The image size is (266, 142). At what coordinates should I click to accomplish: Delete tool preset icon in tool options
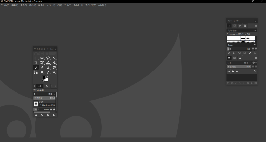48,115
